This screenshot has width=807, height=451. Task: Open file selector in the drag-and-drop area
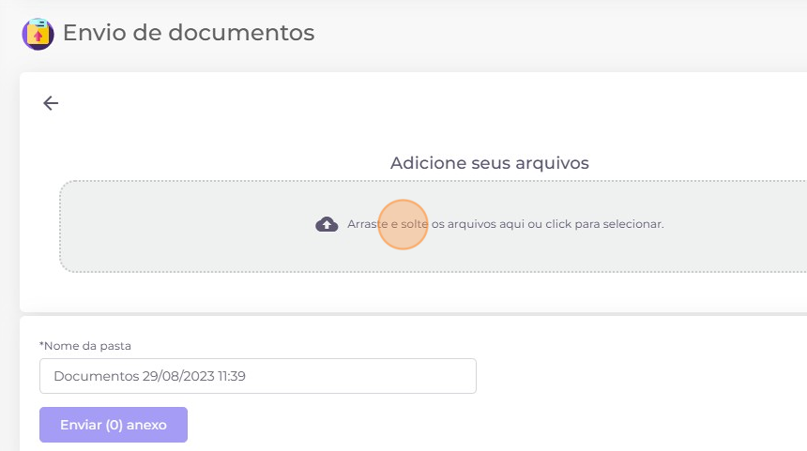433,226
